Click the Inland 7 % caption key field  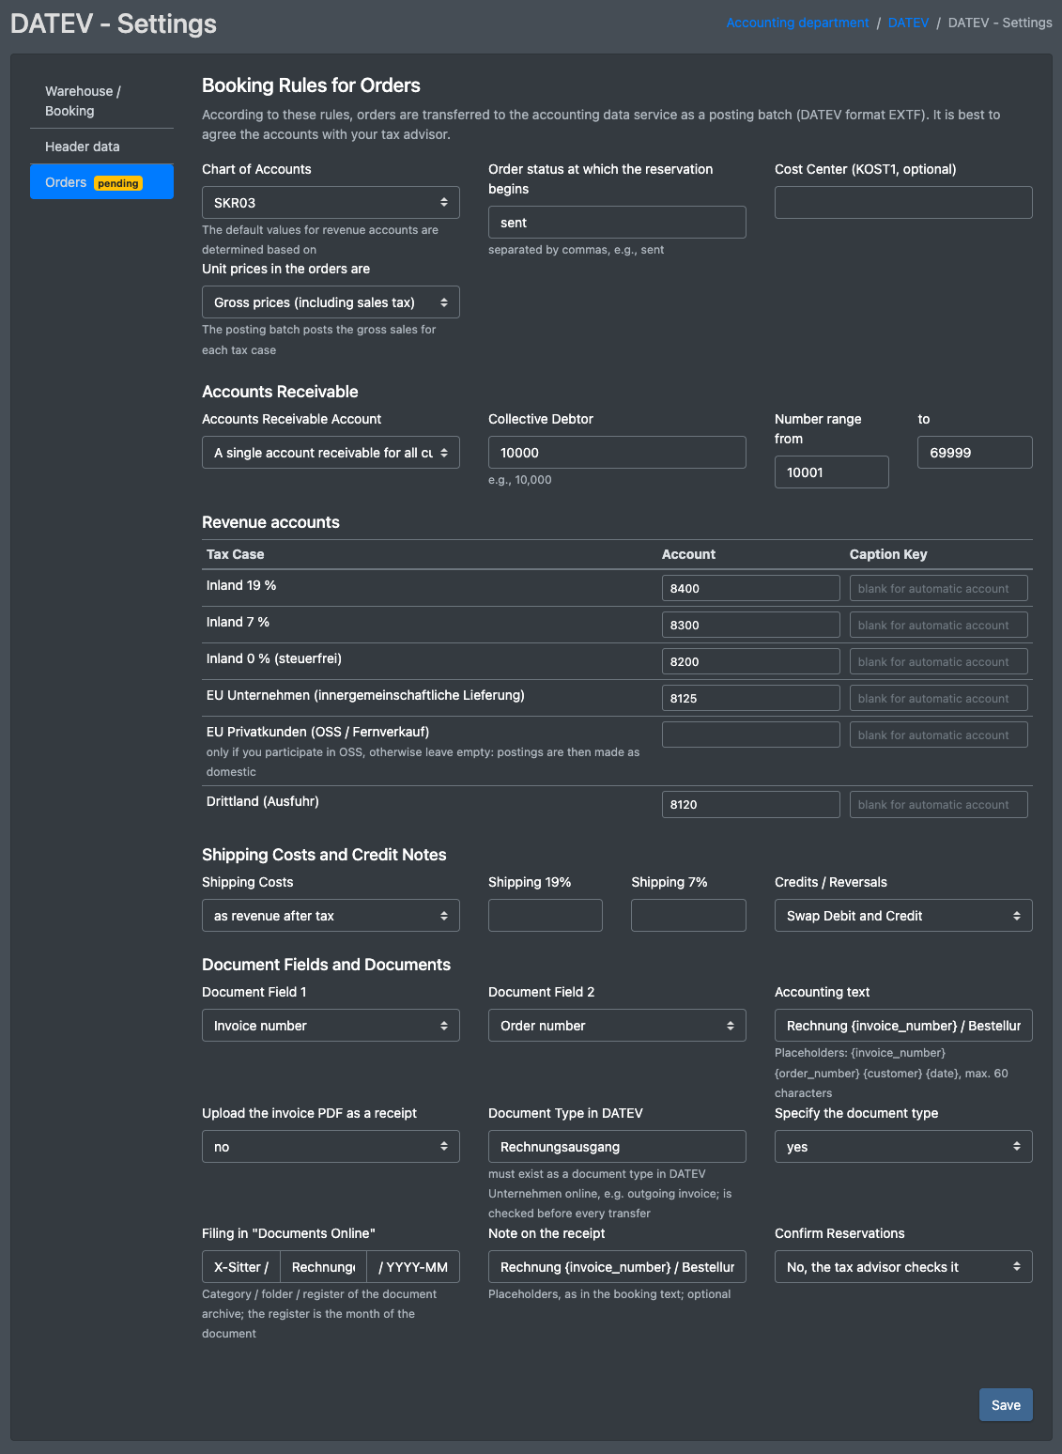[x=938, y=626]
